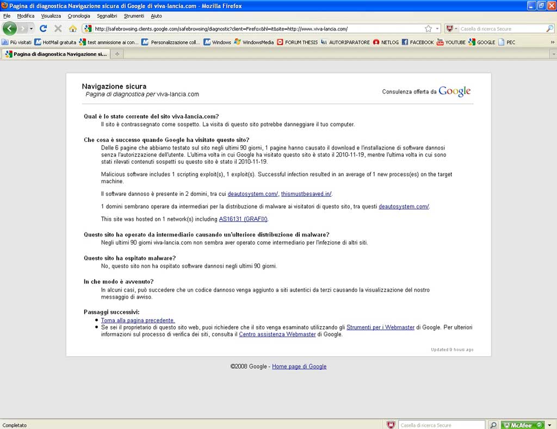Open the YOUTUBE bookmark
This screenshot has width=557, height=429.
tap(451, 42)
